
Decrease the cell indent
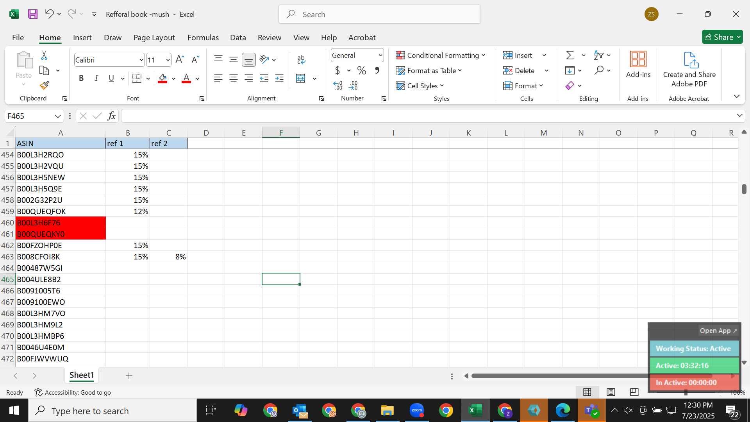(x=264, y=79)
